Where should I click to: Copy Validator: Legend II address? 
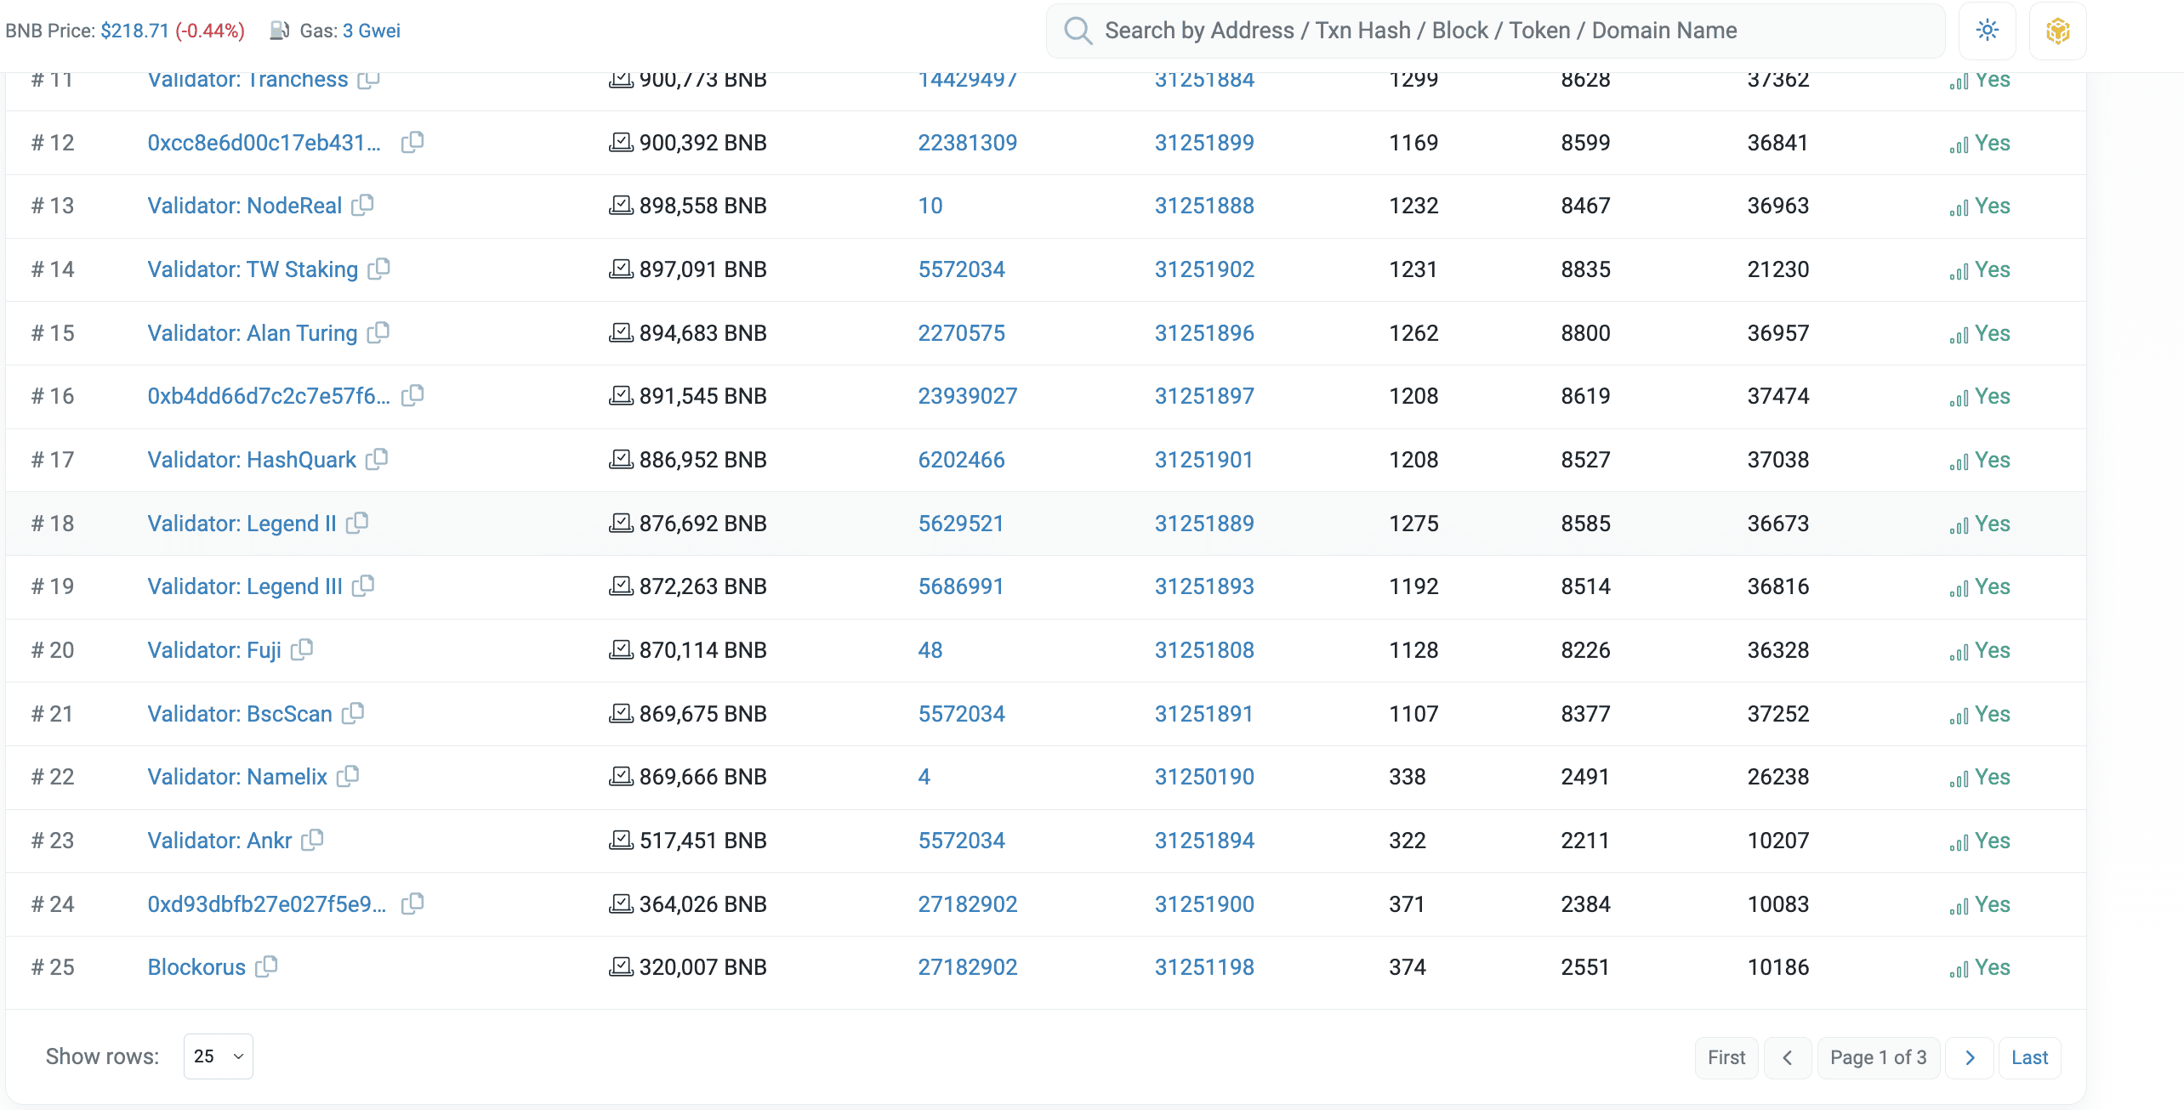358,523
